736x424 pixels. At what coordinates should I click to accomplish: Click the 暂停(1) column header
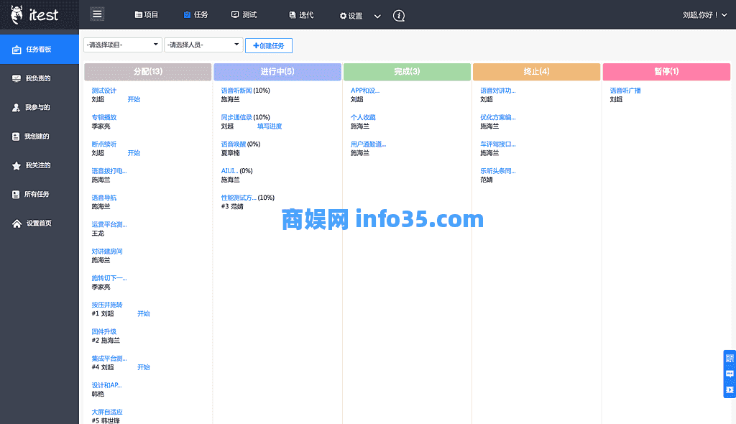click(x=666, y=72)
